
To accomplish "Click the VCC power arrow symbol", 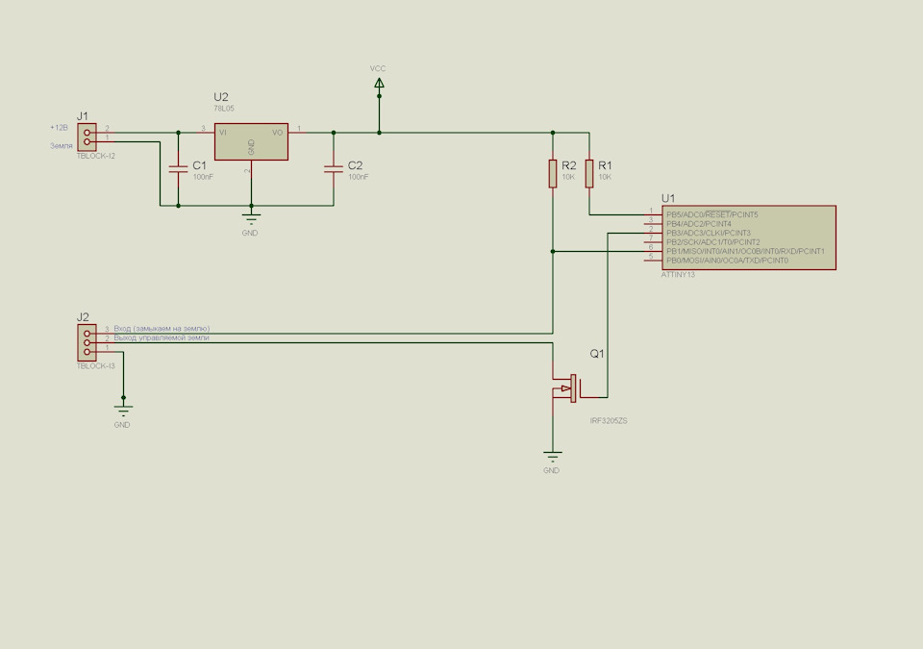I will point(379,83).
